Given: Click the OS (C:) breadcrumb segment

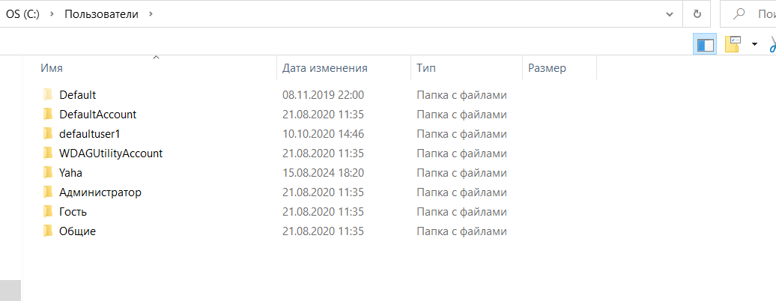Looking at the screenshot, I should pos(22,13).
